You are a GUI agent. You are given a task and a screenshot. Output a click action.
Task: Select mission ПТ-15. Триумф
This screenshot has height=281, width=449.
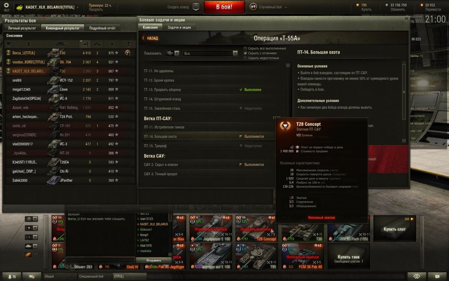point(210,146)
